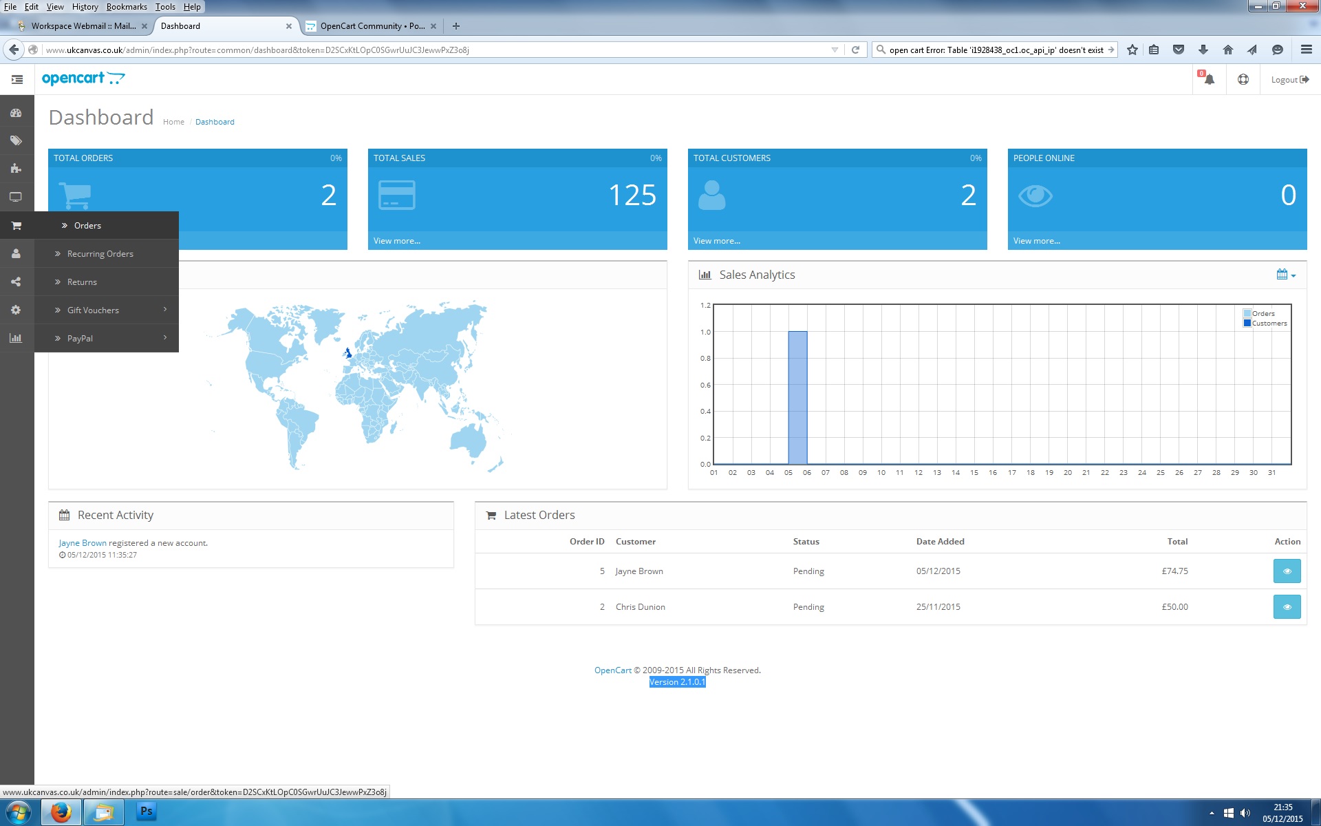Open the System gear sidebar icon
1321x826 pixels.
[x=16, y=310]
